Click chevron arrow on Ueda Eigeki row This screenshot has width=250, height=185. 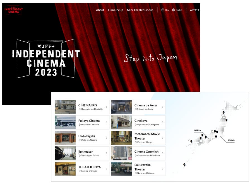107,138
